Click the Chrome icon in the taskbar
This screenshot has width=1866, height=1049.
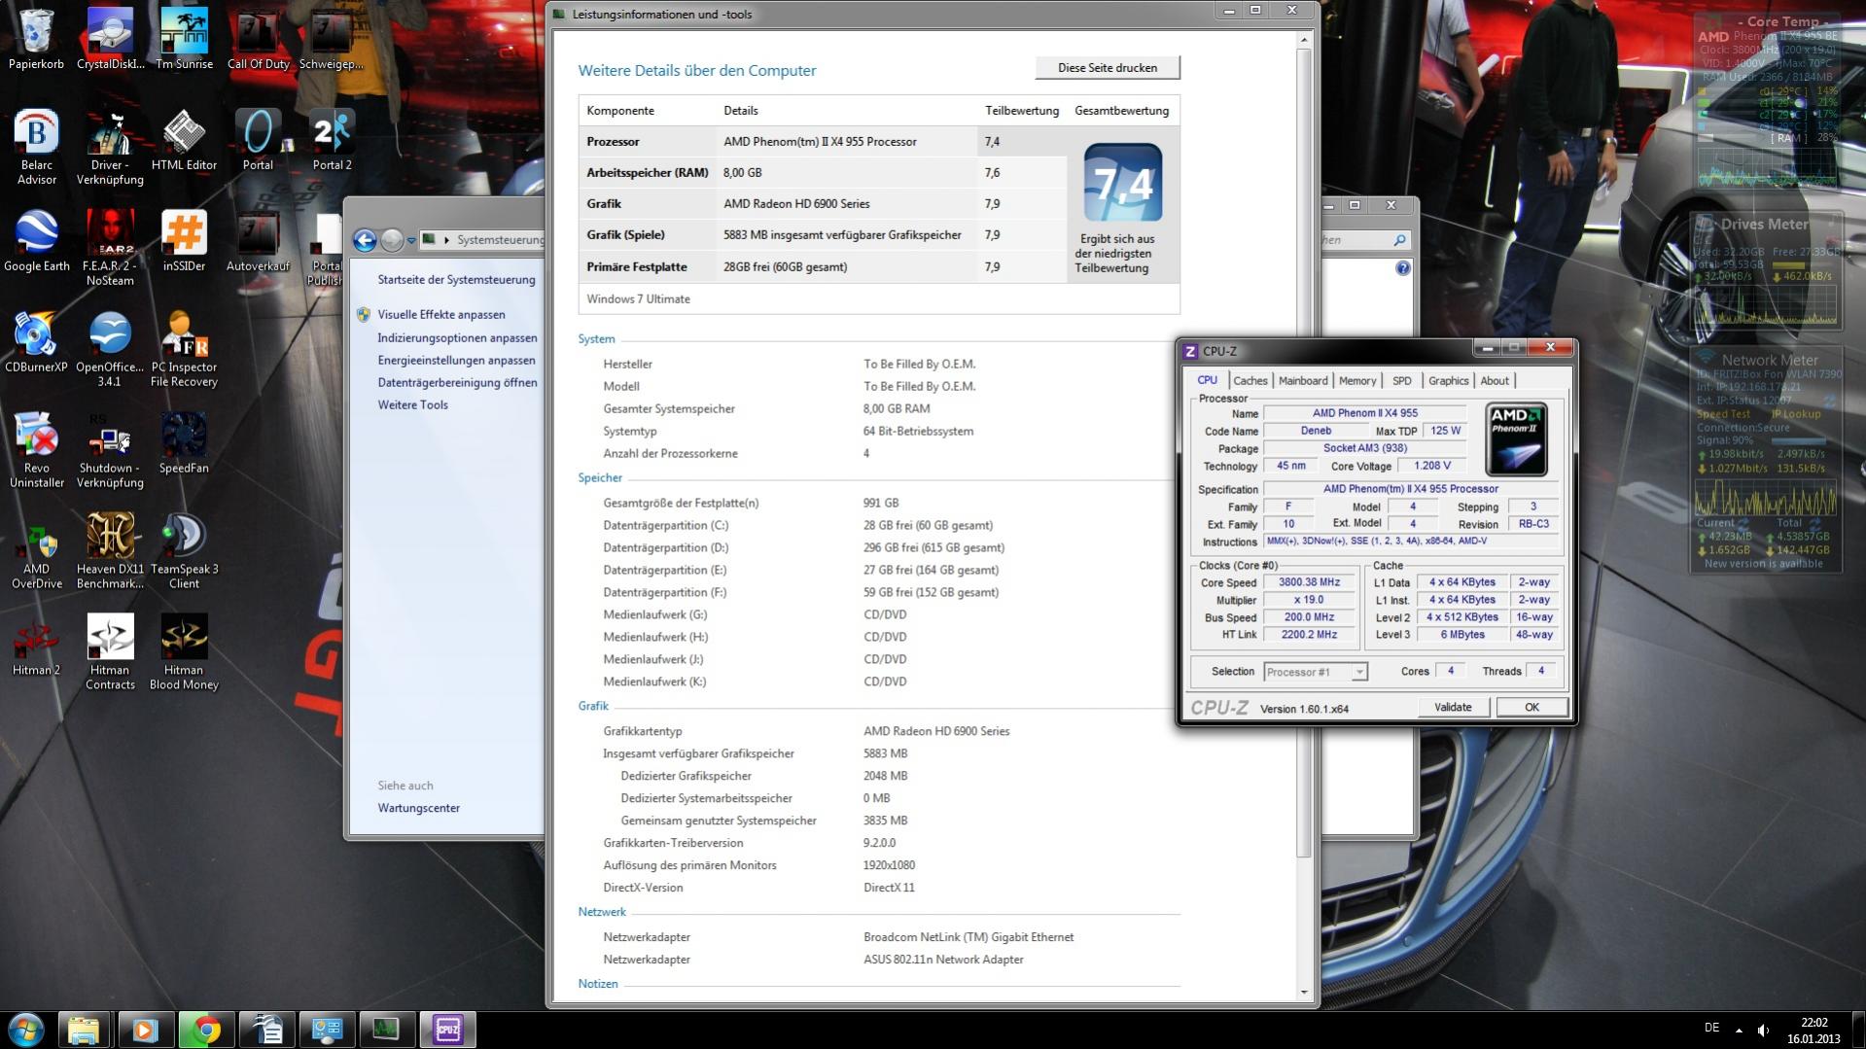tap(205, 1030)
